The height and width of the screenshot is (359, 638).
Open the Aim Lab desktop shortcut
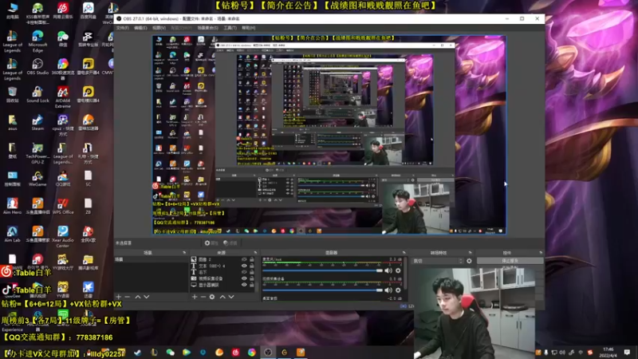(12, 235)
